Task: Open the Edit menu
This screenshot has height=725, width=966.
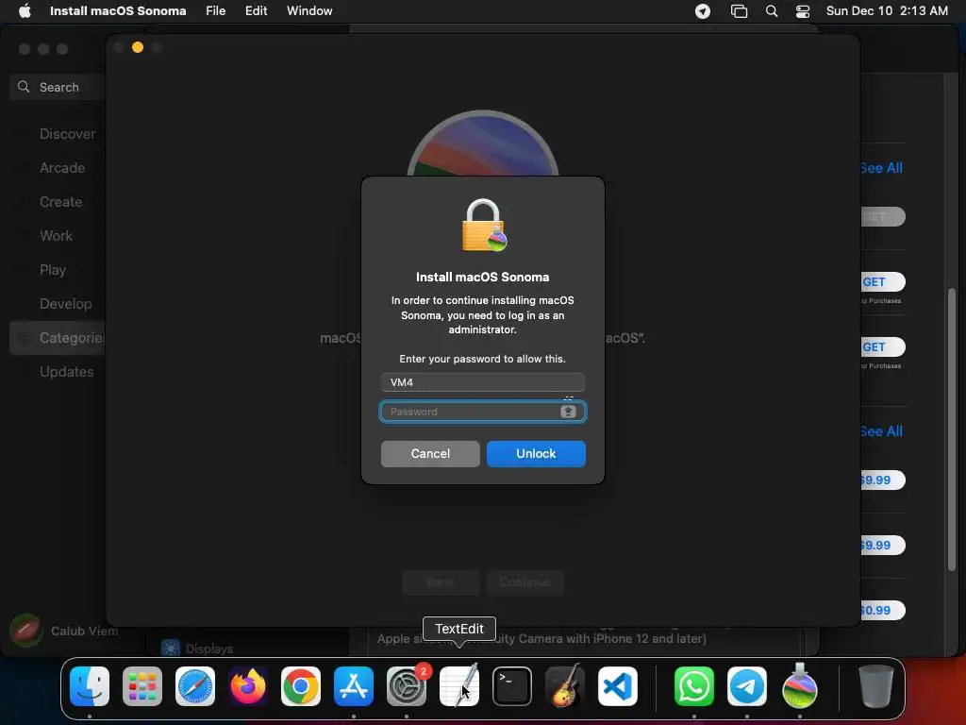Action: click(x=256, y=11)
